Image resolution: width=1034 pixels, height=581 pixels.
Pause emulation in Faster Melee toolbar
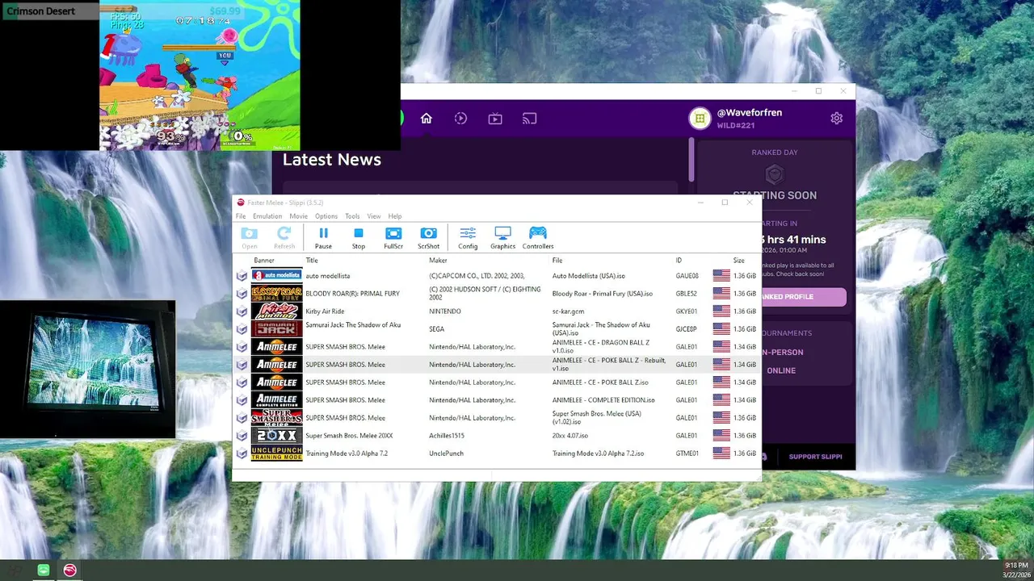(x=323, y=237)
